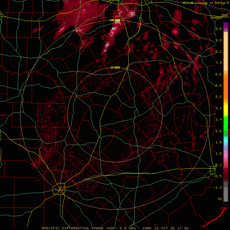
Task: Pick the peach swatch on the color bar
Action: (226, 53)
